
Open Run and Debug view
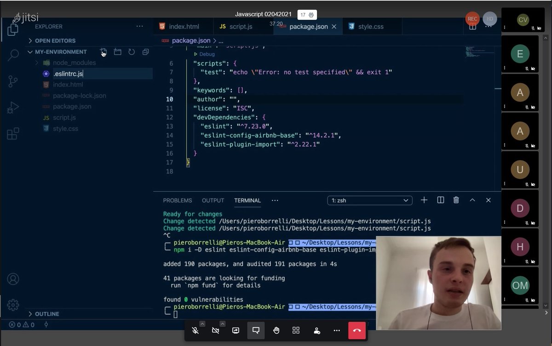pos(13,108)
